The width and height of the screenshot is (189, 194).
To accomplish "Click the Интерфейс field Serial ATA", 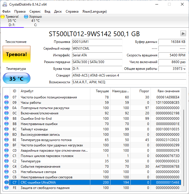I will (97, 55).
